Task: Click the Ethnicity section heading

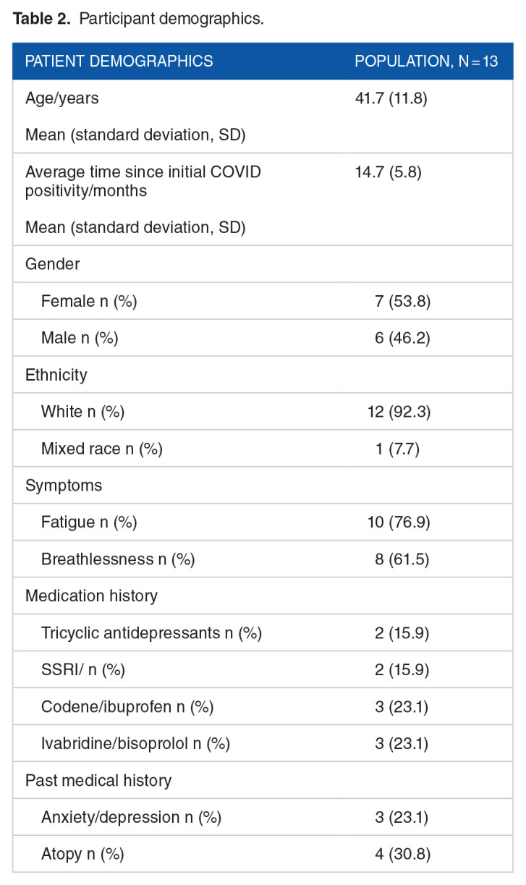Action: [x=56, y=375]
